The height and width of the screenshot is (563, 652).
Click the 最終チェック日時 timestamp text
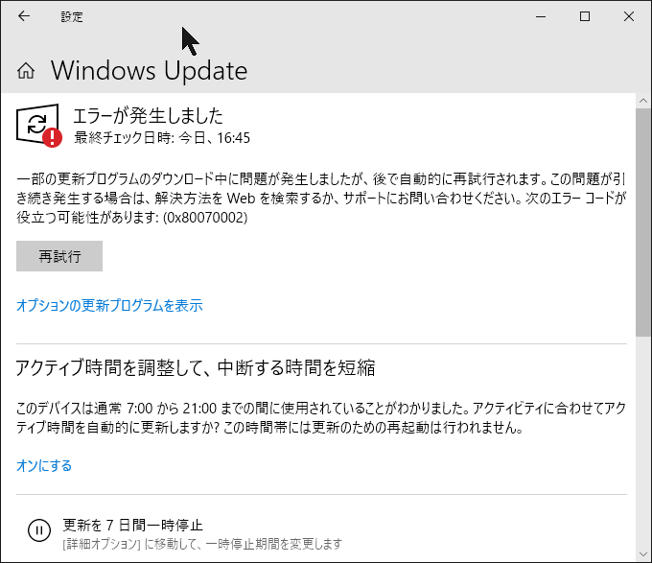pos(162,137)
